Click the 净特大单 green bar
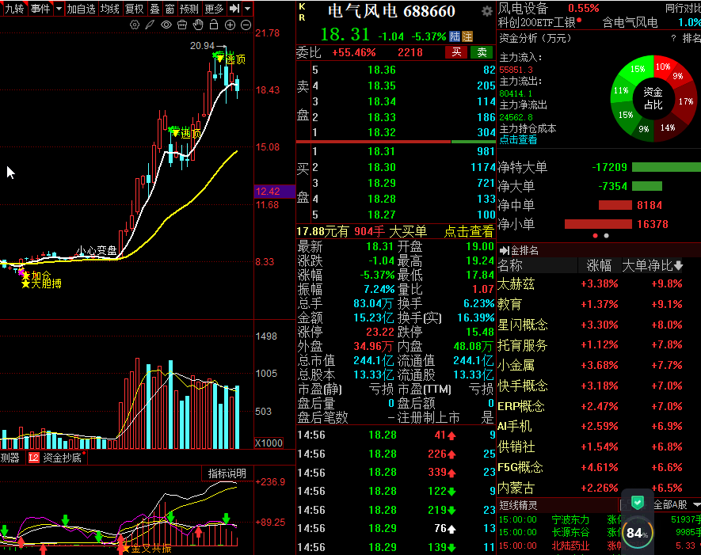 [667, 167]
